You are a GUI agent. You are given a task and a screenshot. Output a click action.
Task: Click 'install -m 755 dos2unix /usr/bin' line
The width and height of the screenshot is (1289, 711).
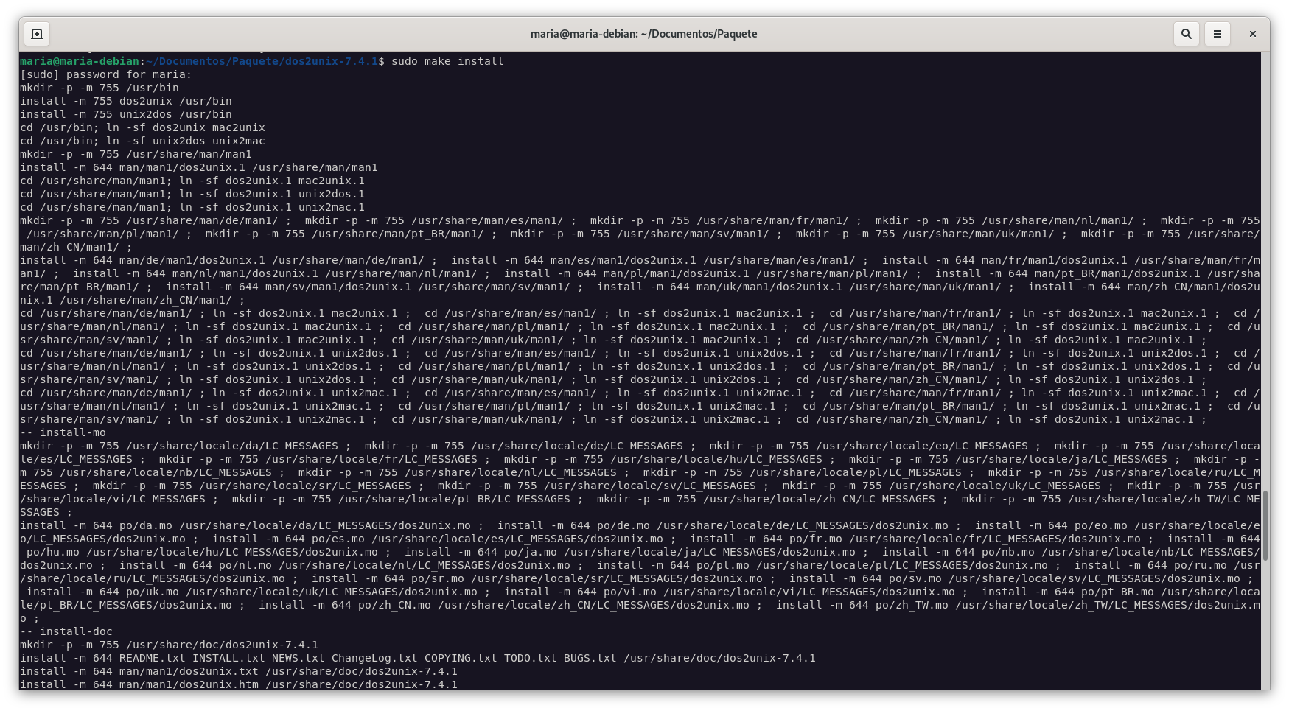(125, 101)
